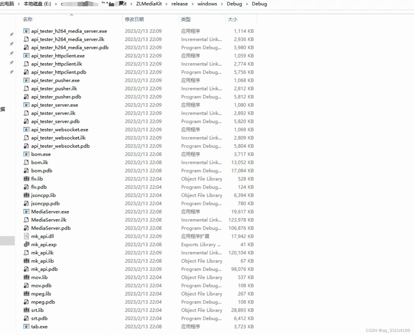Click the api_tester_pusher.exe application icon
This screenshot has height=335, width=414.
[26, 80]
